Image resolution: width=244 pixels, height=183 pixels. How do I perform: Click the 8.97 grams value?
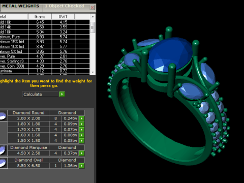(x=40, y=47)
